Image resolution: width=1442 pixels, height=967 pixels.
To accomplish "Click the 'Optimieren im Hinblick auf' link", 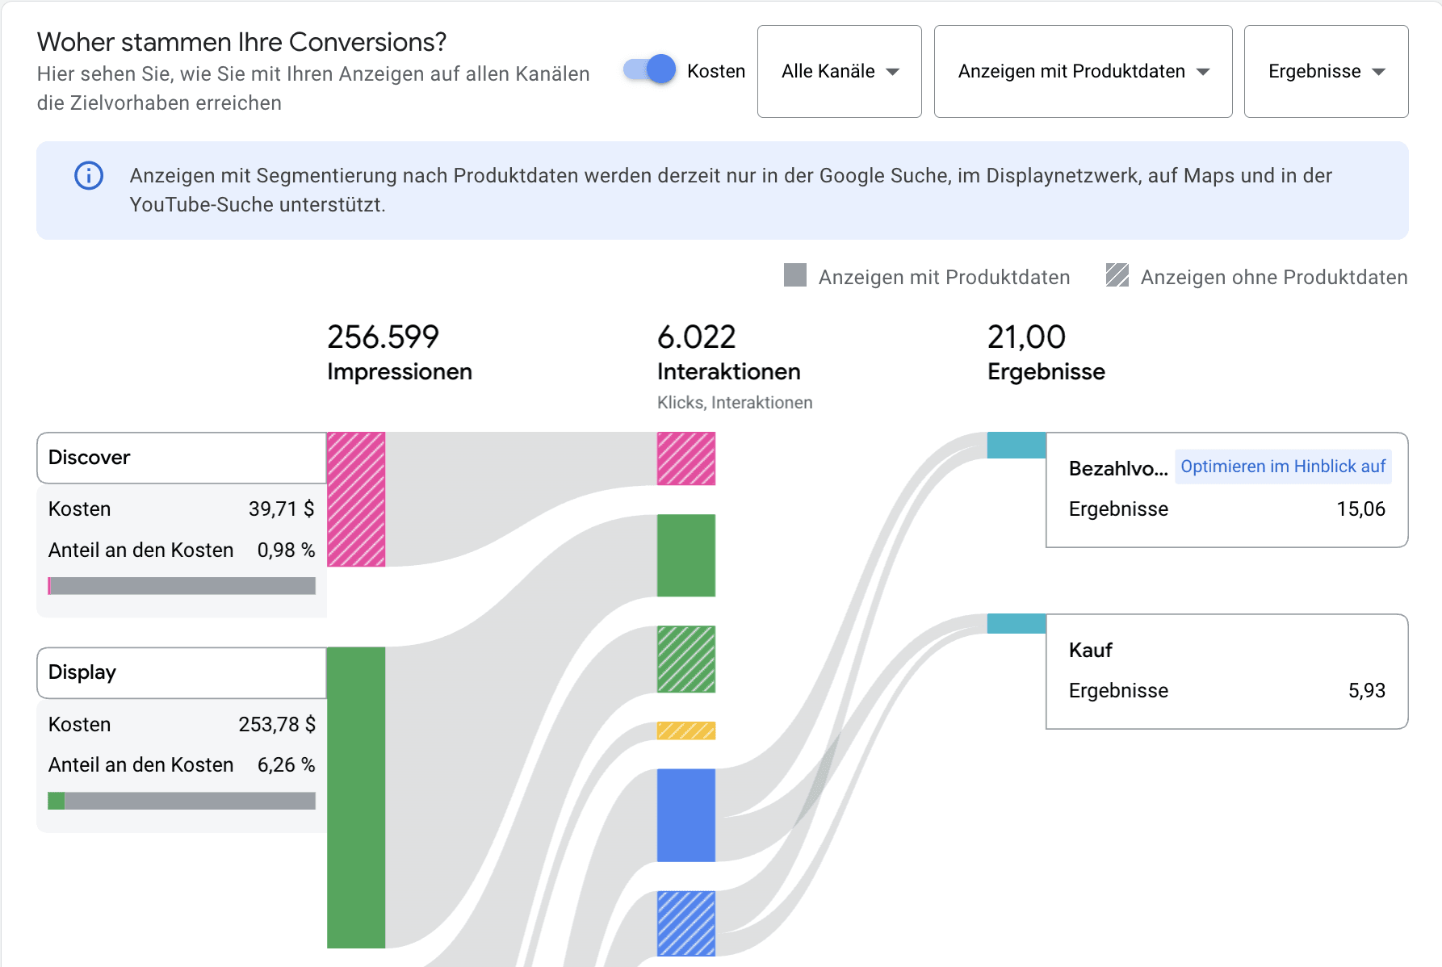I will (1283, 467).
